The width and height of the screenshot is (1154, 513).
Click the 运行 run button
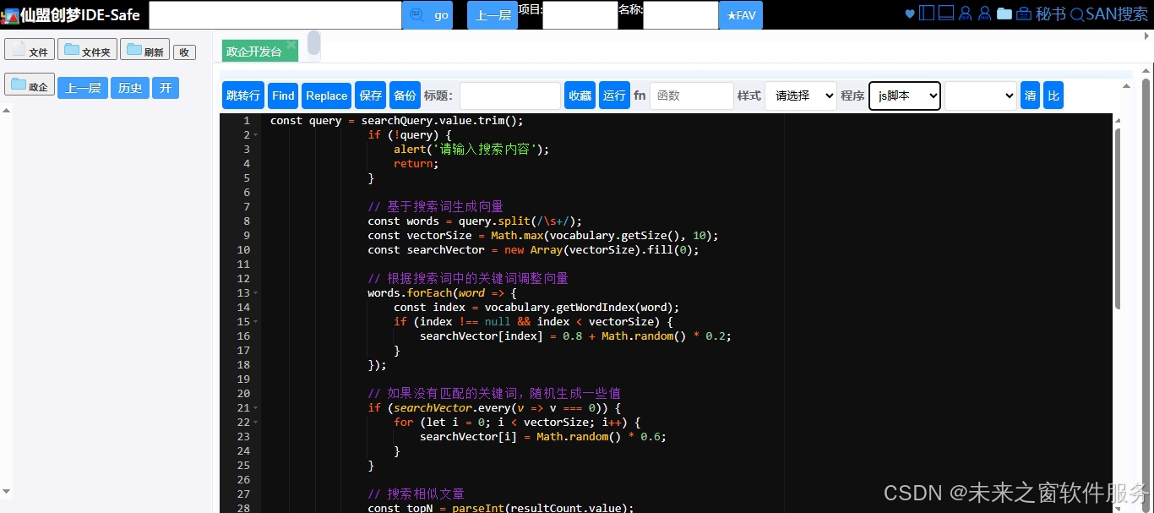[614, 96]
